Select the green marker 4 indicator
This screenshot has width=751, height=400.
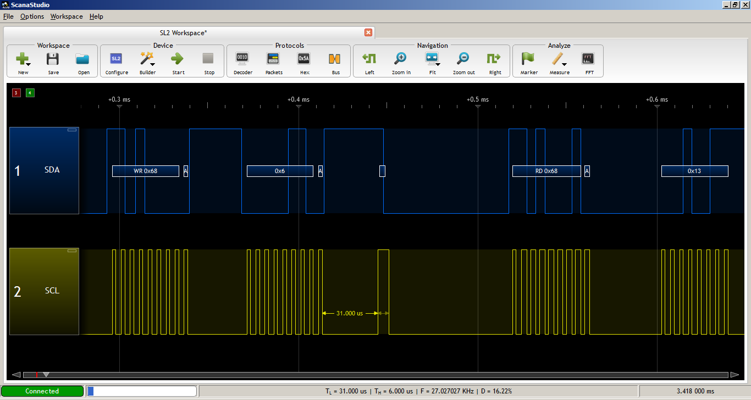(30, 93)
